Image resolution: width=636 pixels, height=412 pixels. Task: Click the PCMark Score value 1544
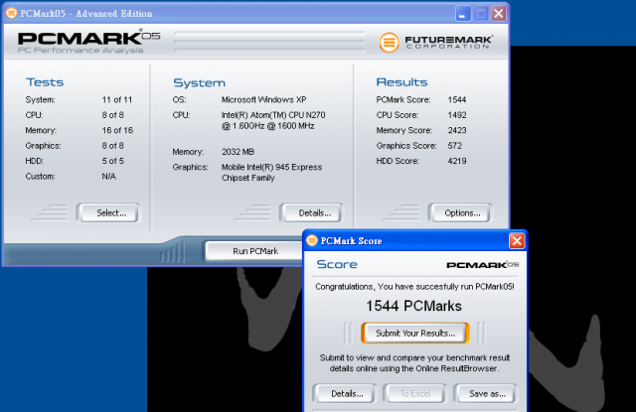tap(457, 99)
